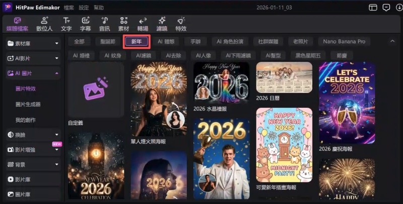Filter by Nano Banana Pro category
403x204 pixels.
pos(344,42)
